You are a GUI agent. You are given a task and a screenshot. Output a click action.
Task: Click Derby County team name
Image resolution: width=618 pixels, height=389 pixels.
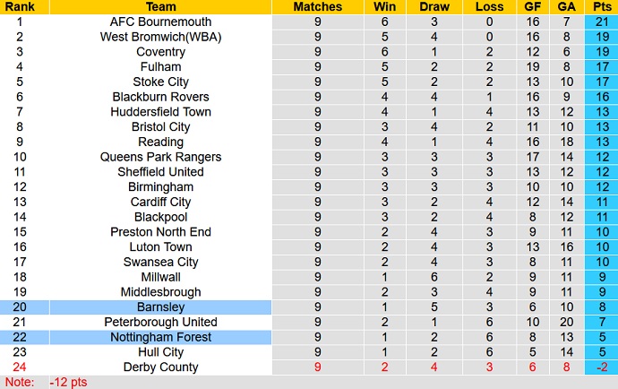[x=161, y=367]
